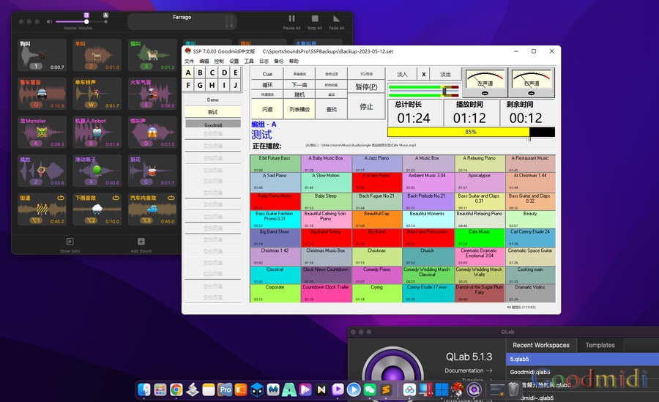The height and width of the screenshot is (402, 659).
Task: Trigger the scream tile with key D
Action: (152, 132)
